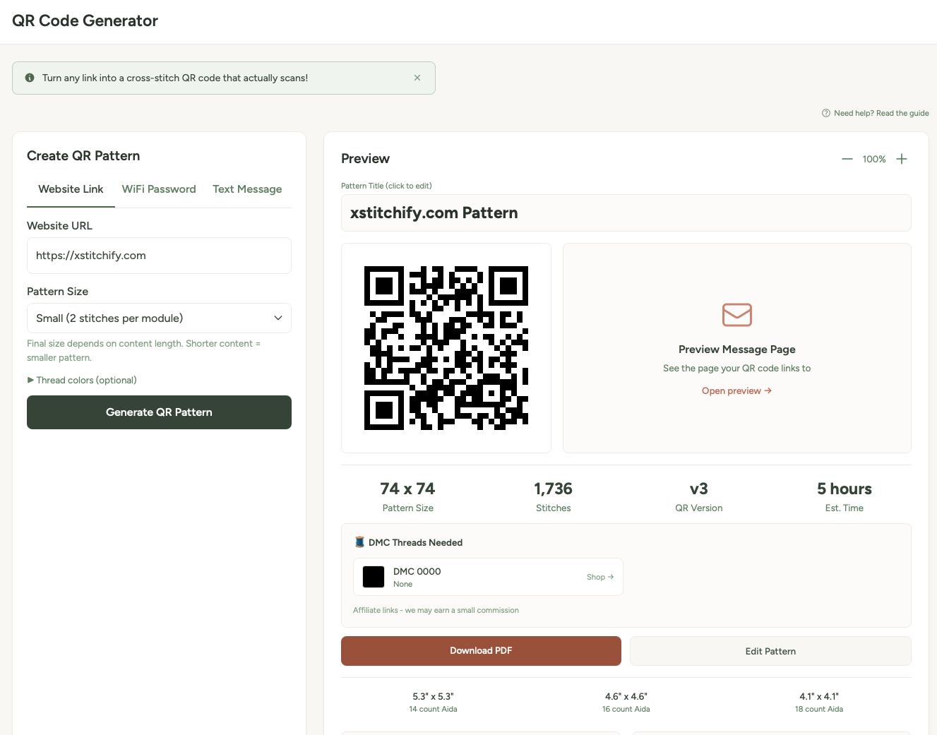Image resolution: width=937 pixels, height=735 pixels.
Task: Click the thread spool icon beside DMC Threads Needed
Action: point(359,542)
